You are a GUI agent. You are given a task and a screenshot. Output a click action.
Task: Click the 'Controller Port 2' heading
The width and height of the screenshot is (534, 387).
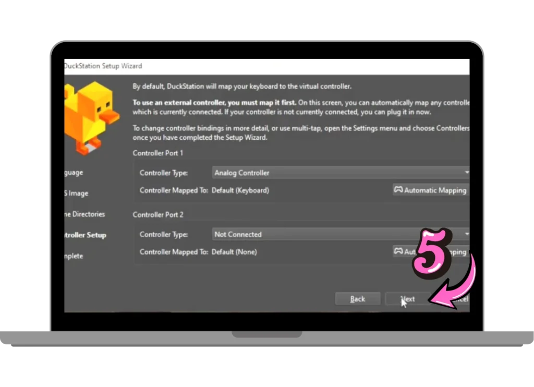[x=157, y=214]
